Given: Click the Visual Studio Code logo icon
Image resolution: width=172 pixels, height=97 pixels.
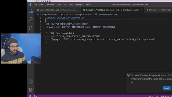Looking at the screenshot, I should tap(30, 5).
